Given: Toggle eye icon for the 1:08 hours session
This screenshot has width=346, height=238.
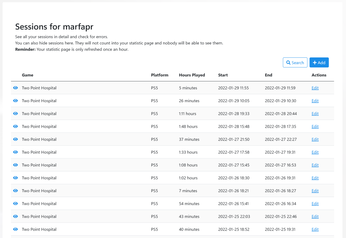Looking at the screenshot, I should pos(16,165).
